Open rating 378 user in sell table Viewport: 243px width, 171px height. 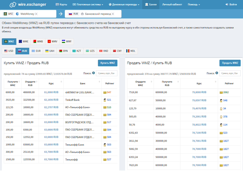(223, 117)
